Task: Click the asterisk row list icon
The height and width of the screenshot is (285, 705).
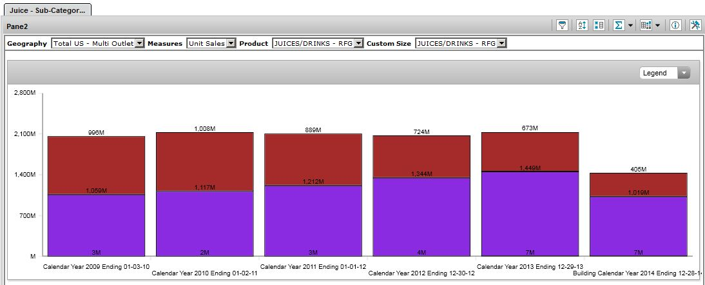Action: coord(599,25)
